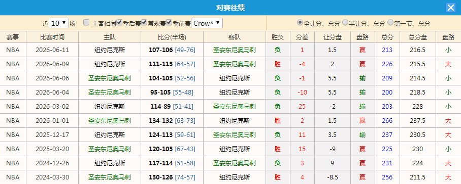This screenshot has height=184, width=461.
Task: Uncheck the 季后赛 checkbox
Action: coord(119,23)
